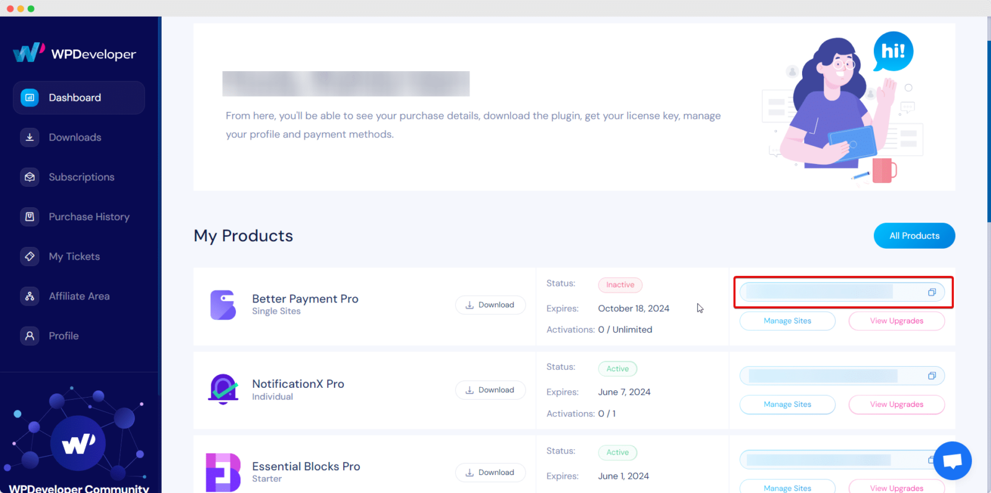Copy the Better Payment Pro license key
This screenshot has height=493, width=991.
click(x=932, y=292)
